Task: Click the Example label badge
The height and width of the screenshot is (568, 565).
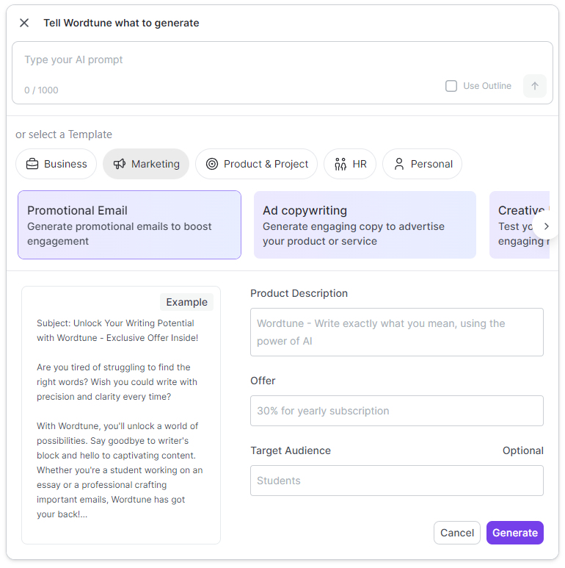Action: click(x=186, y=302)
